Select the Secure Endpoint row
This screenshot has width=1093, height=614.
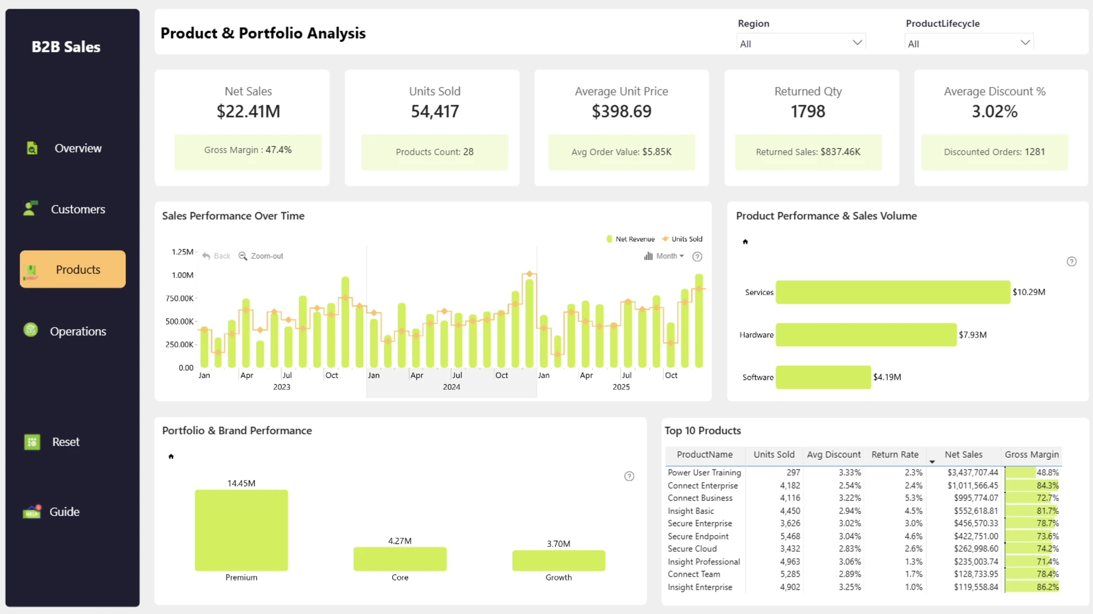click(863, 536)
